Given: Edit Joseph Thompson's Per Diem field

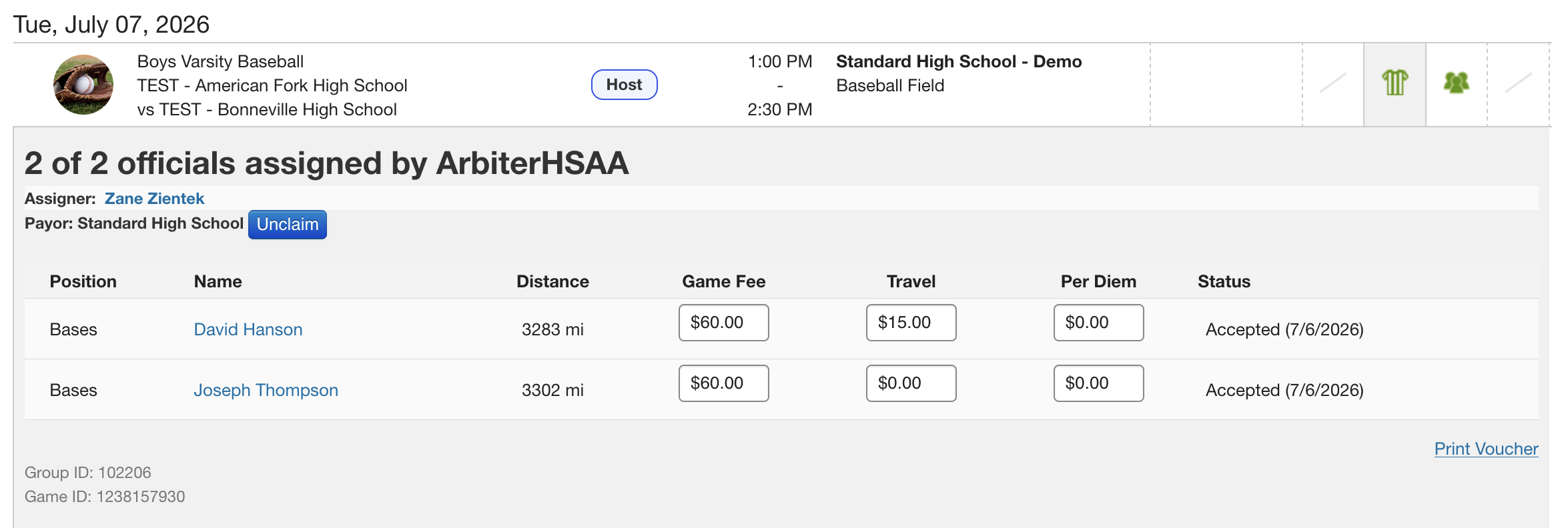Looking at the screenshot, I should point(1099,383).
